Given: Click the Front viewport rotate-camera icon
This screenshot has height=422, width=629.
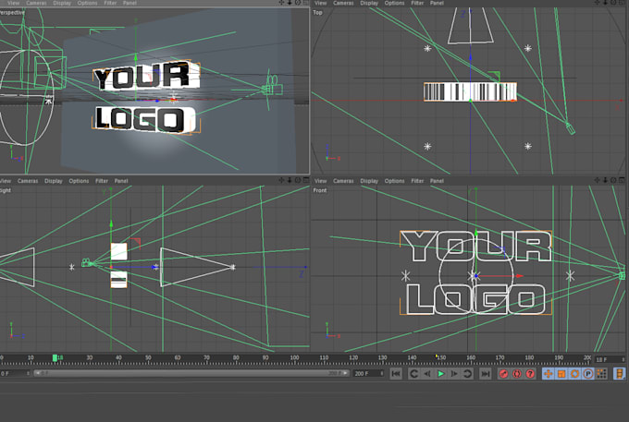Looking at the screenshot, I should 613,181.
